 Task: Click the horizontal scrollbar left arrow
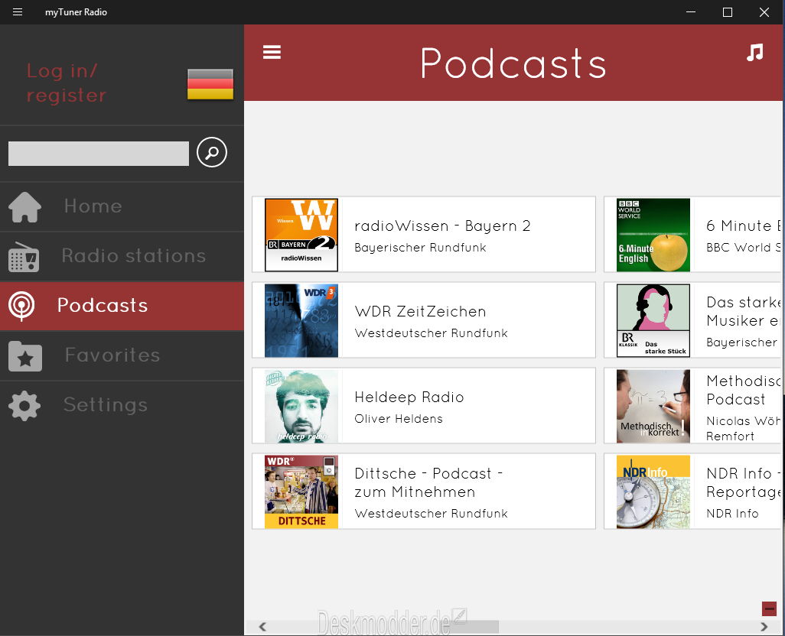click(262, 626)
